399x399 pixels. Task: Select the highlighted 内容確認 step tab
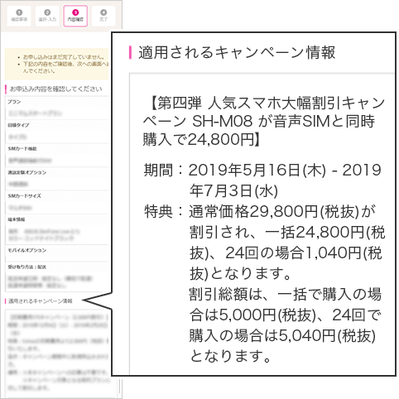tap(75, 16)
